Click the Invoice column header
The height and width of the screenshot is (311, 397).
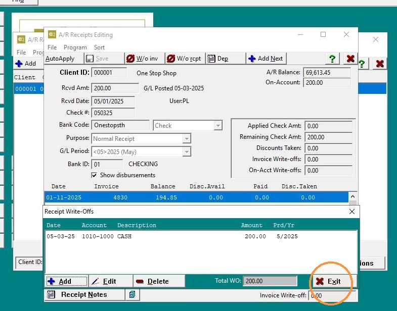tap(106, 186)
